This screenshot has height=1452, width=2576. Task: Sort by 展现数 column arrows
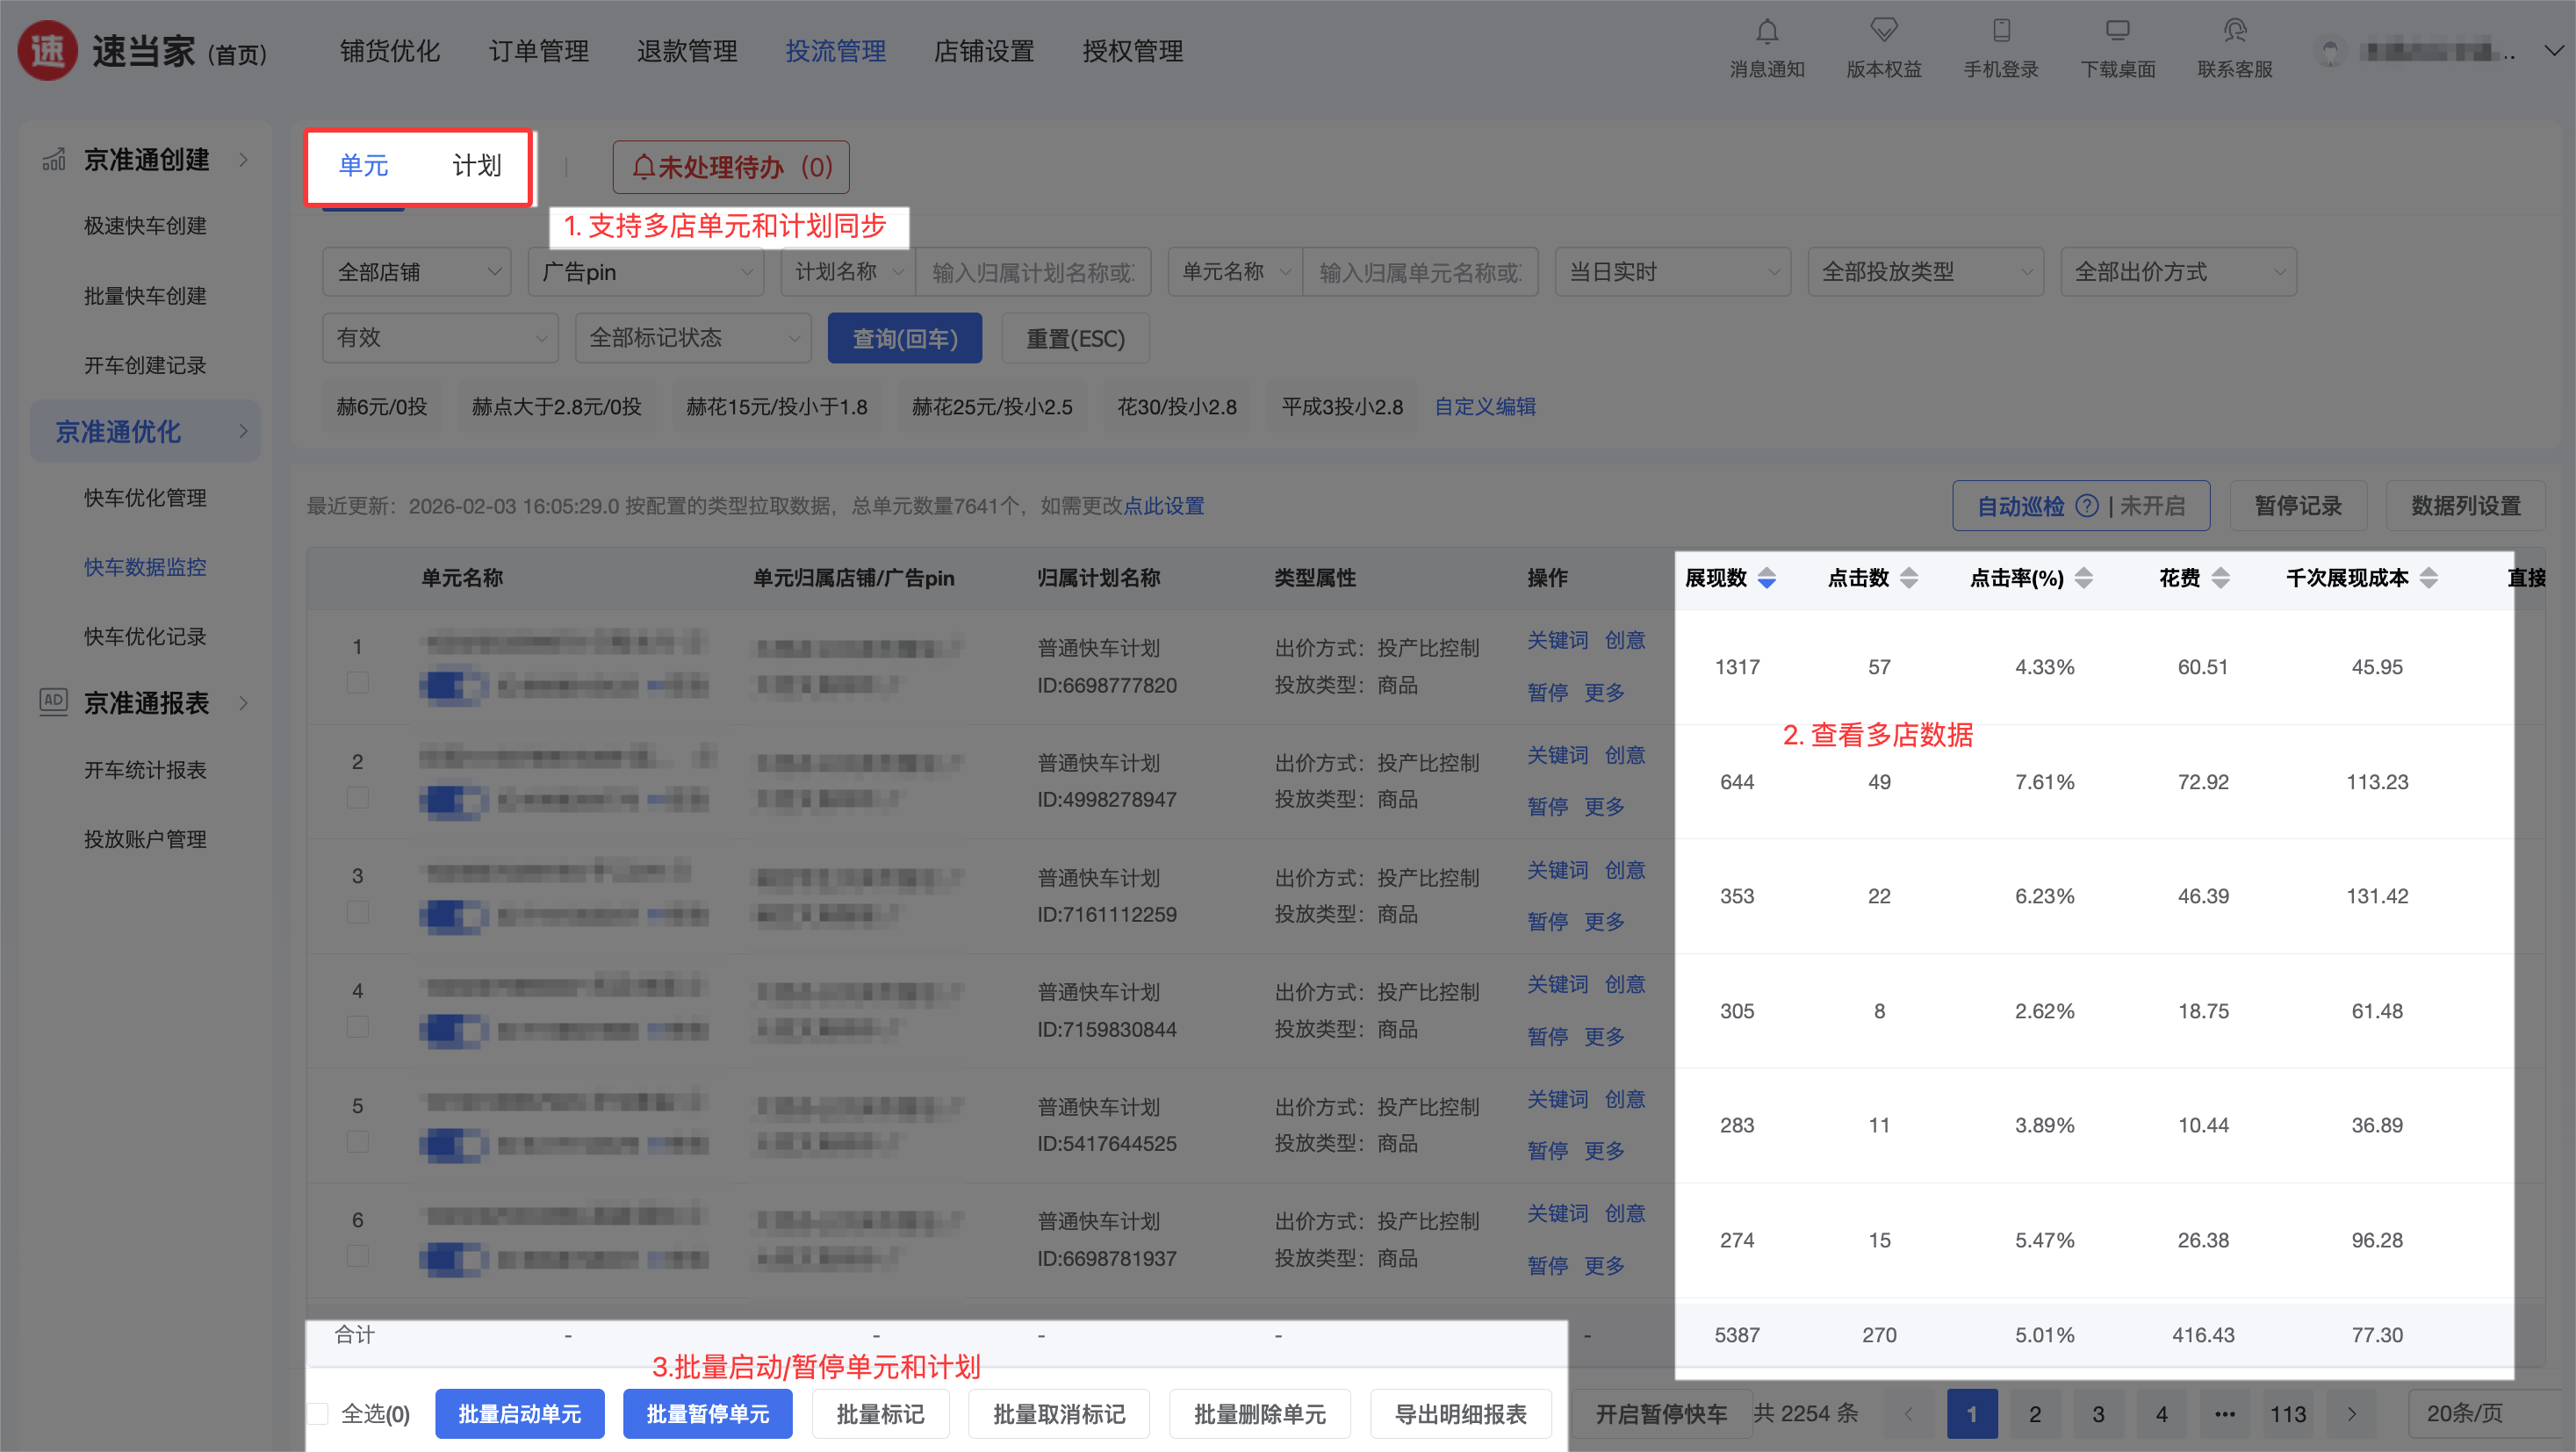tap(1767, 578)
